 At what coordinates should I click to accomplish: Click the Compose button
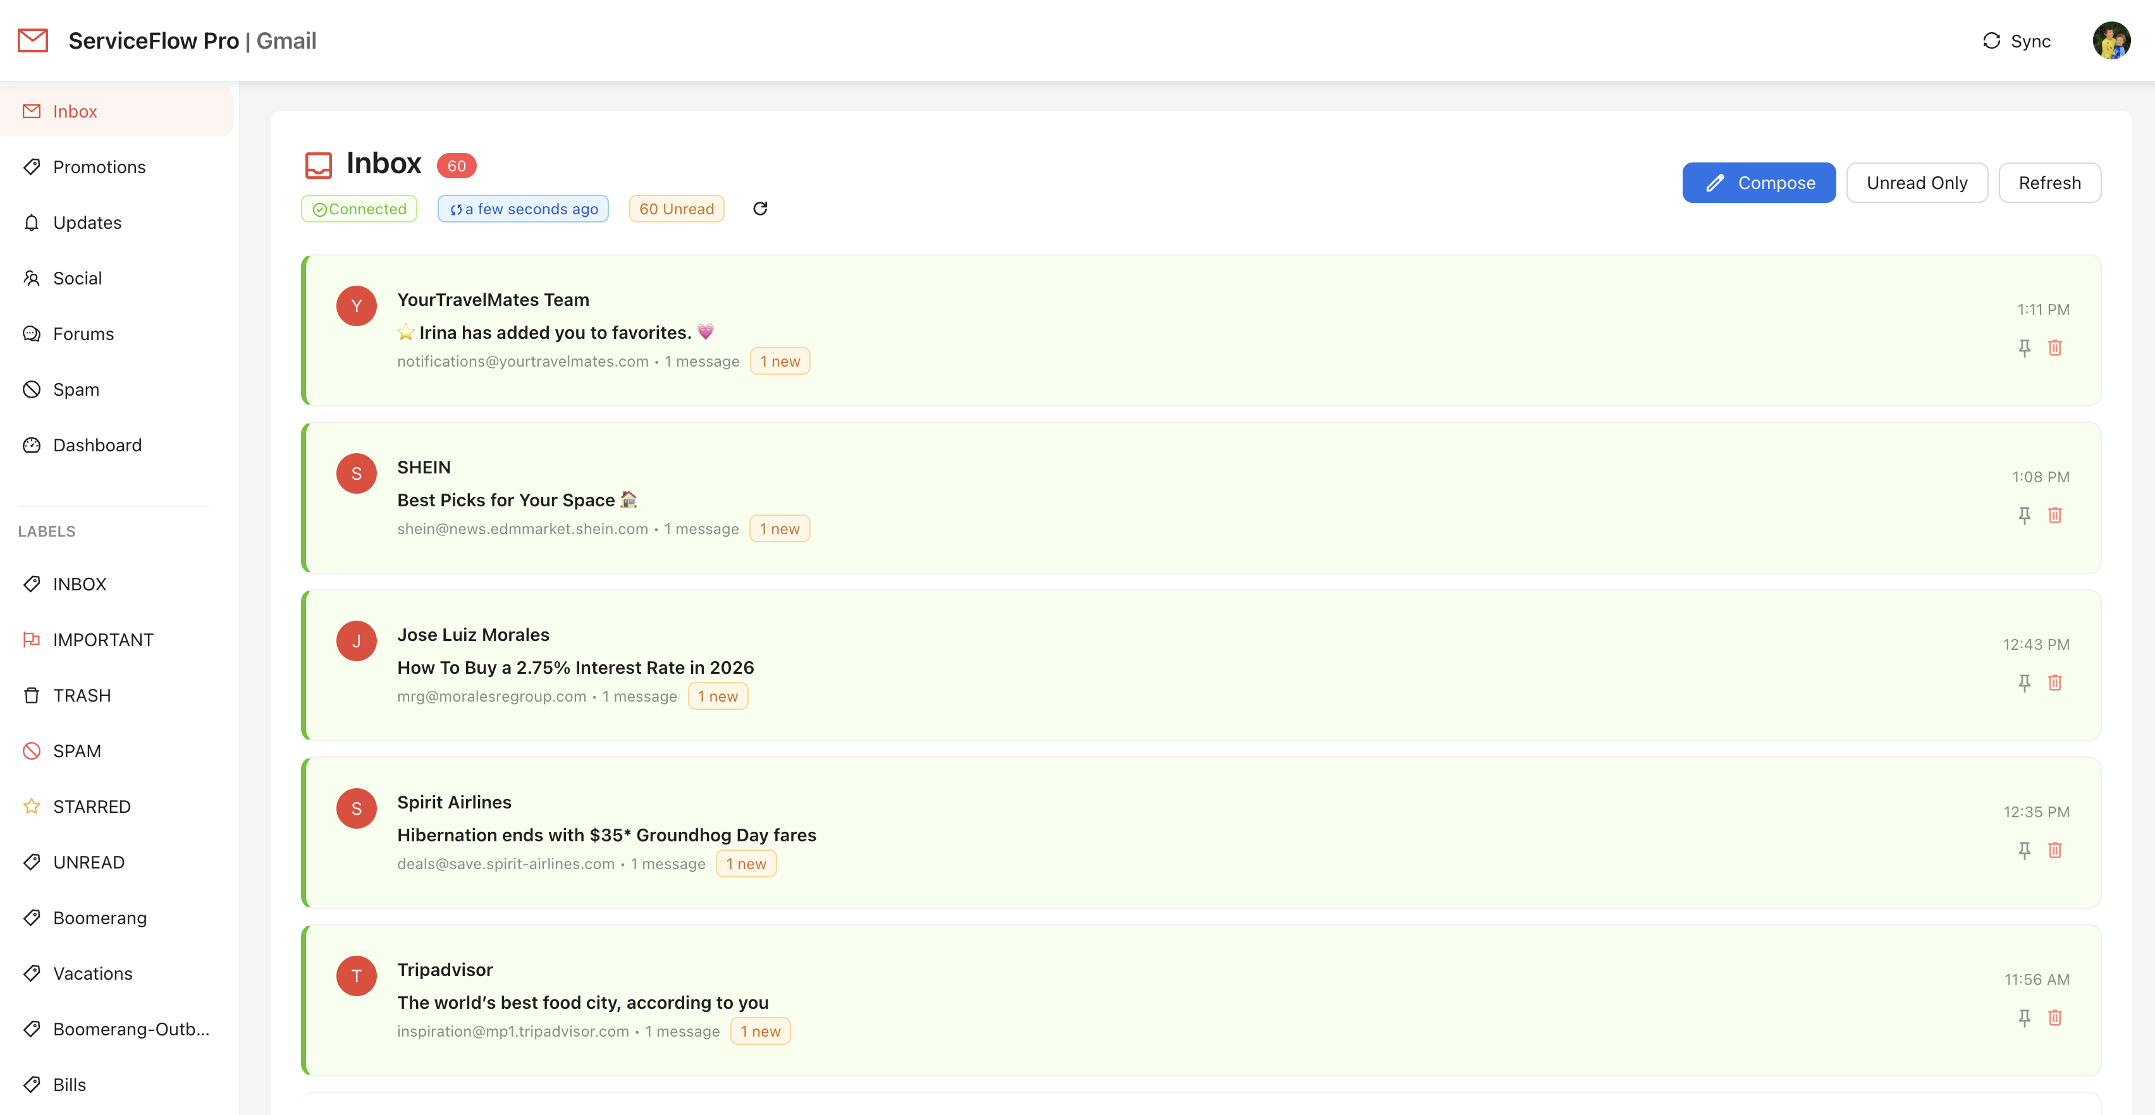tap(1759, 182)
